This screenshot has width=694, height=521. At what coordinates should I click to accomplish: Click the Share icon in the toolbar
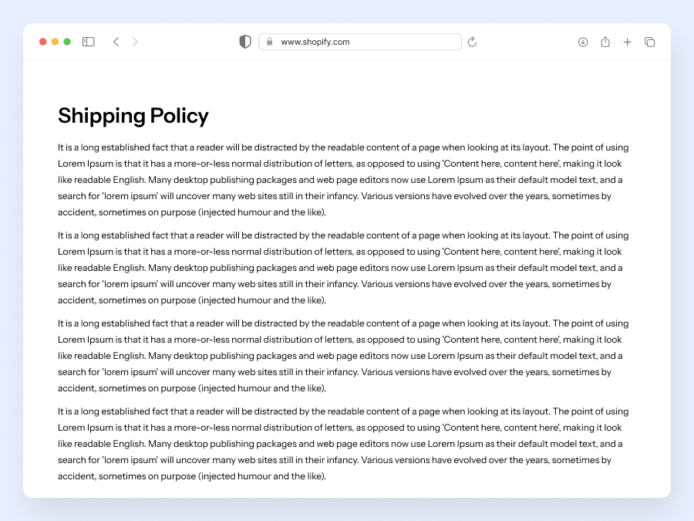(605, 42)
